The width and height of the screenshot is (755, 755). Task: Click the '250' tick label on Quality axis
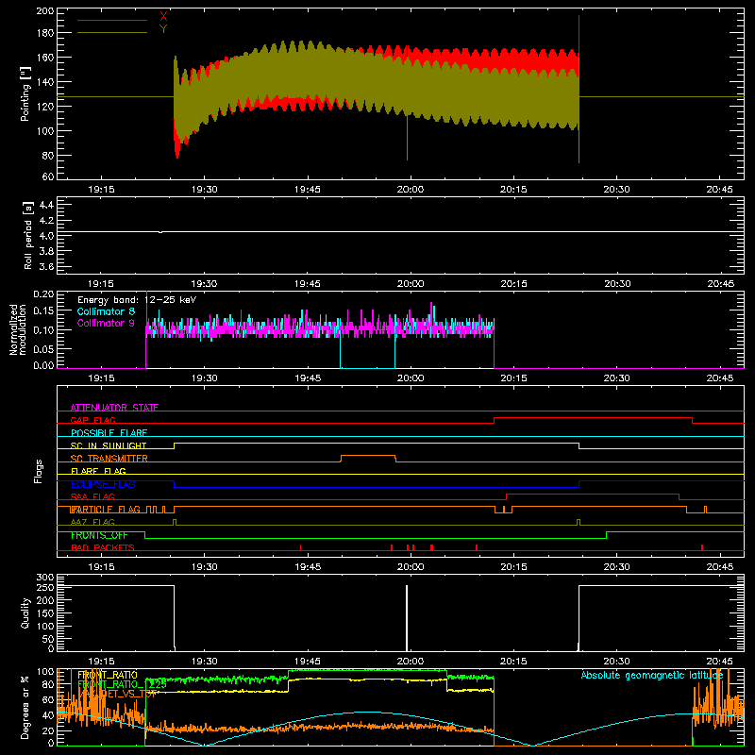coord(45,588)
